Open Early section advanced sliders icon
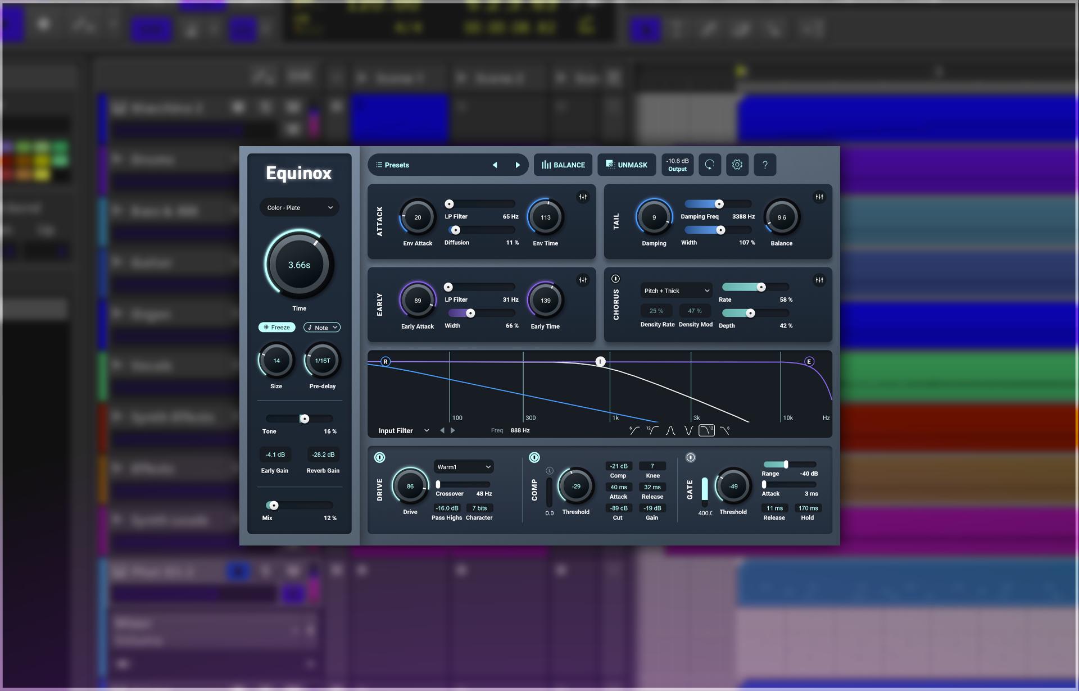Screen dimensions: 1079x691 point(583,280)
